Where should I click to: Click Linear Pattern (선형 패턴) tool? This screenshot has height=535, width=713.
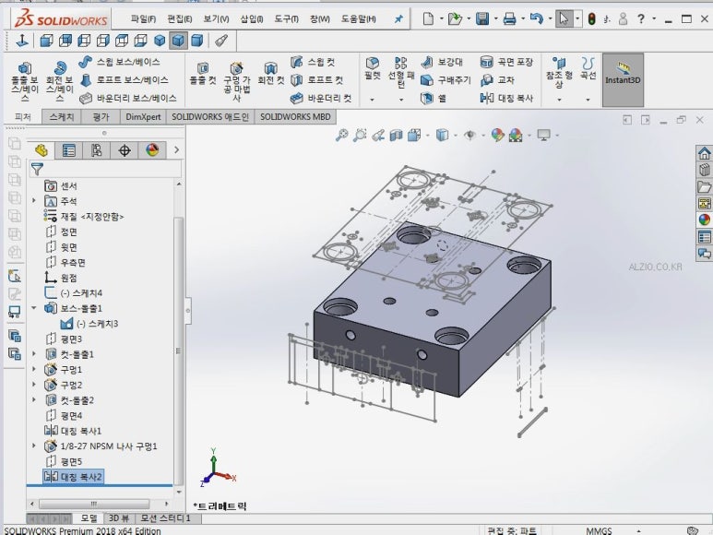pyautogui.click(x=400, y=73)
